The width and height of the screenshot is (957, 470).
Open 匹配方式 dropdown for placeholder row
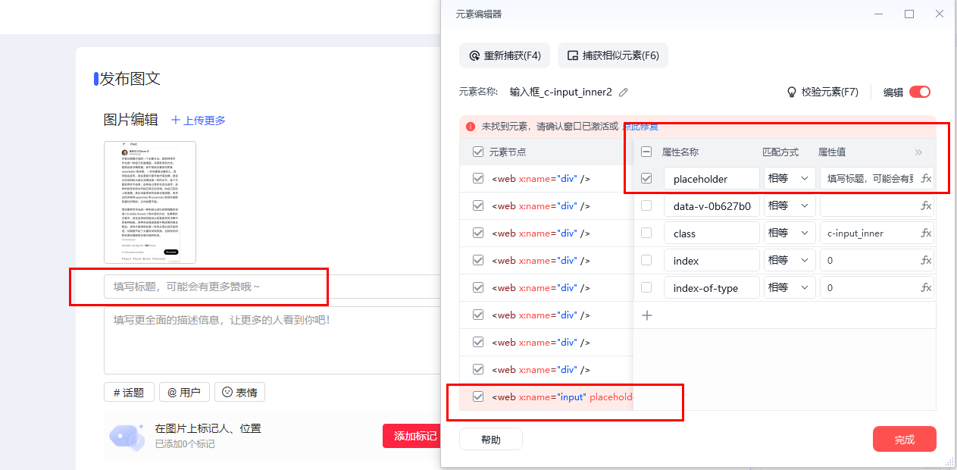click(x=790, y=179)
